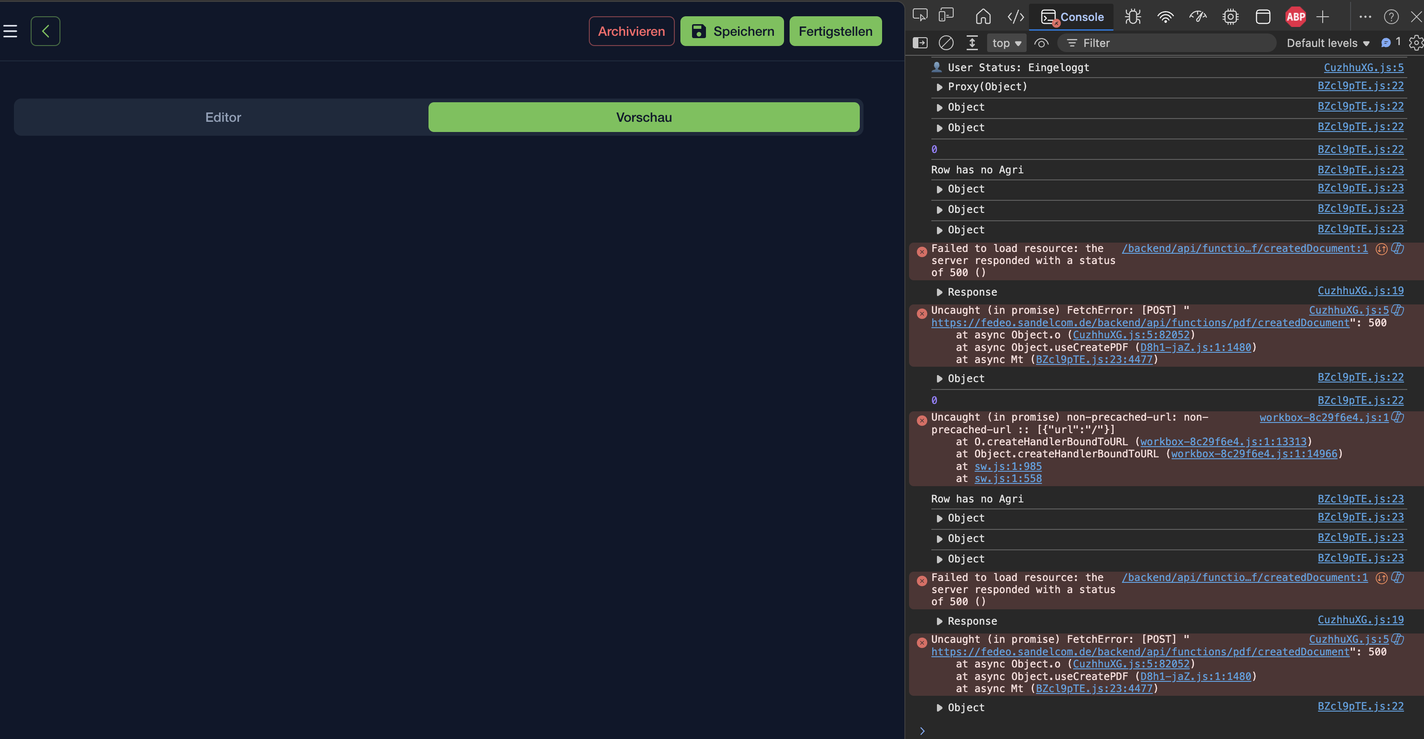Open the Sources debugger bug icon

point(1133,17)
